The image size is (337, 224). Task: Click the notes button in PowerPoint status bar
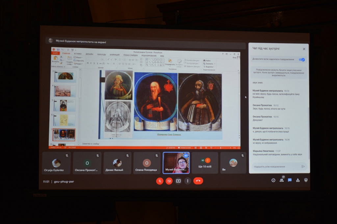click(x=171, y=147)
